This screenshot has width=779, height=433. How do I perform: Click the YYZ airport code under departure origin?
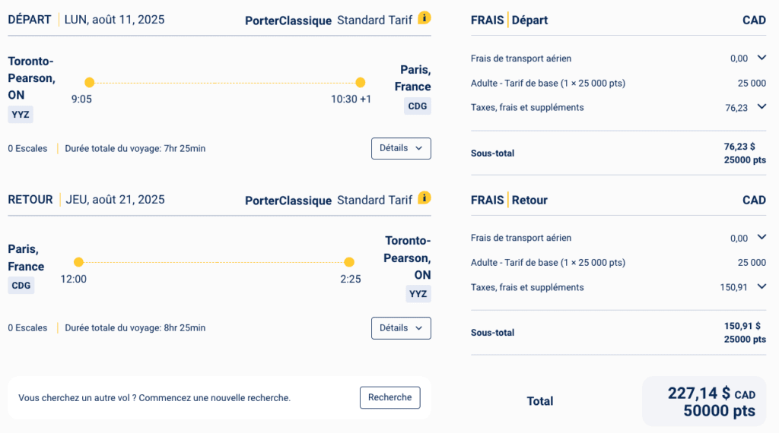[21, 115]
